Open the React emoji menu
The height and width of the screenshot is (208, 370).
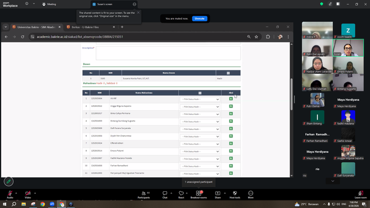tap(181, 195)
